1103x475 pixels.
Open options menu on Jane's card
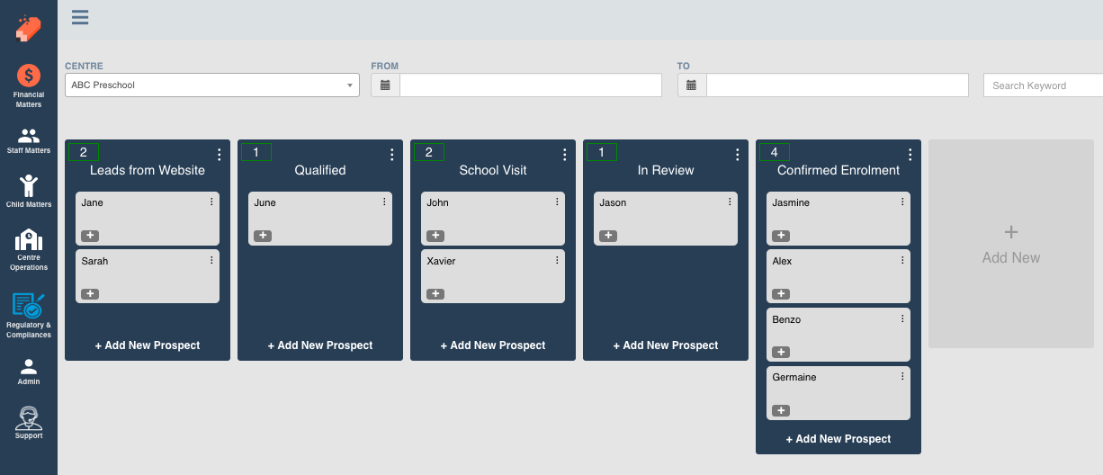point(212,202)
